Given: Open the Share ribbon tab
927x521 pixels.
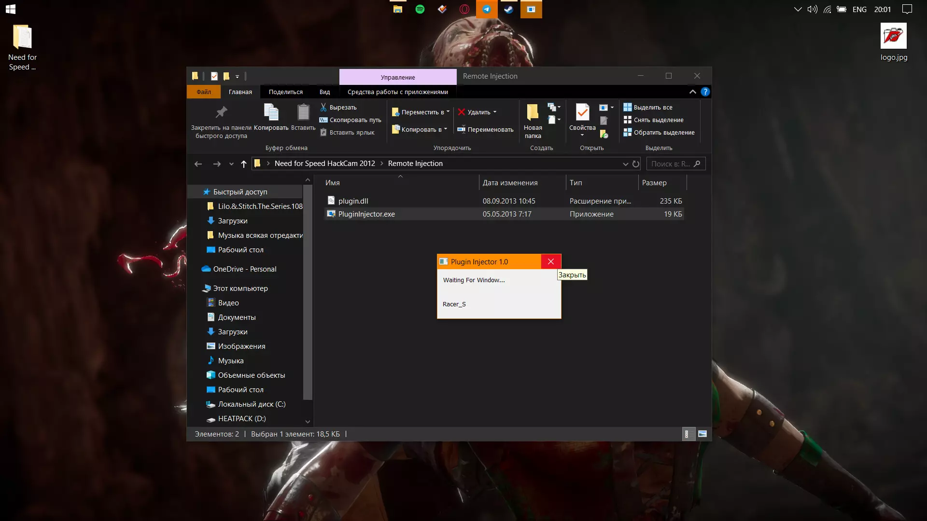Looking at the screenshot, I should [x=285, y=92].
